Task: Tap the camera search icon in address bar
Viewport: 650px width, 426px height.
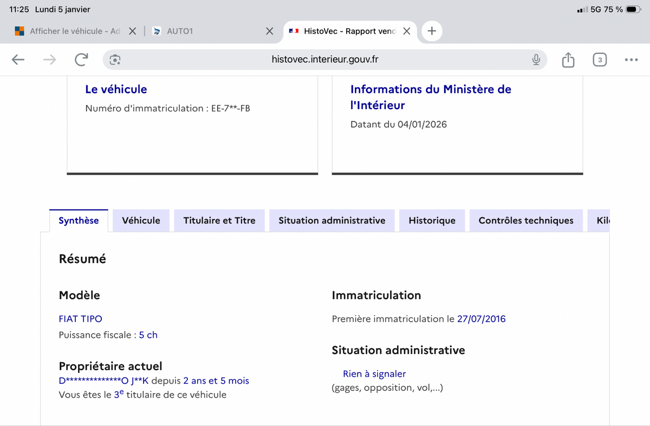Action: (x=115, y=60)
